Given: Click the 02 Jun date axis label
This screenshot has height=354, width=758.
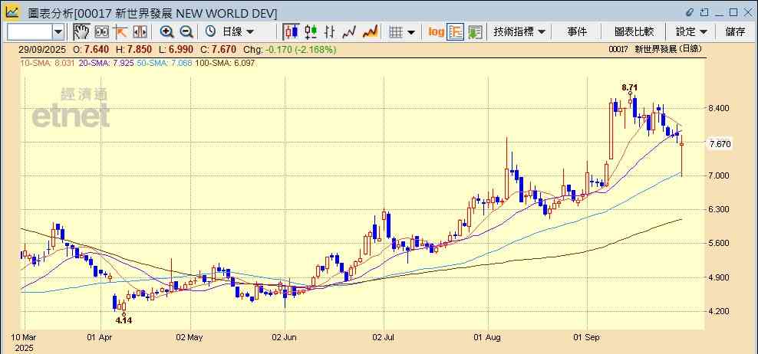Looking at the screenshot, I should 285,338.
